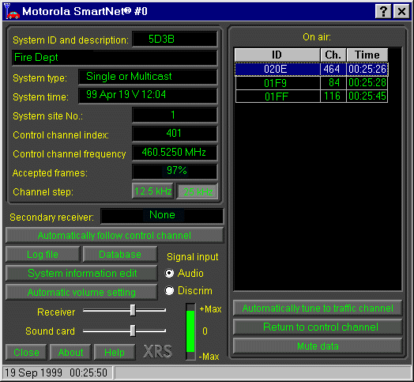Click the XRS logo

click(x=158, y=352)
